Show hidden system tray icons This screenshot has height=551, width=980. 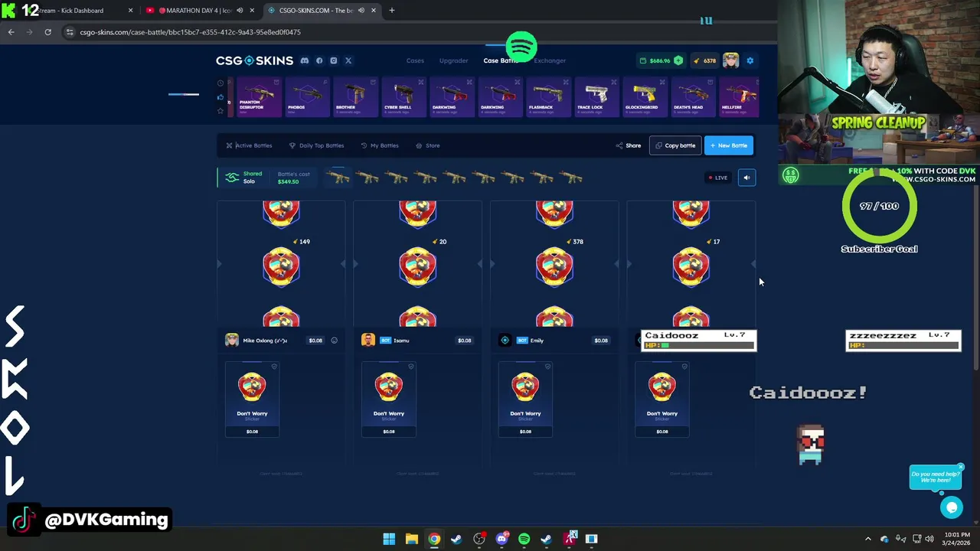[x=867, y=539]
